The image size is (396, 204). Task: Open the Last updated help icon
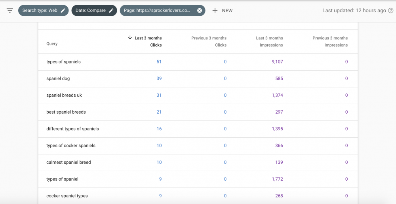click(x=390, y=11)
